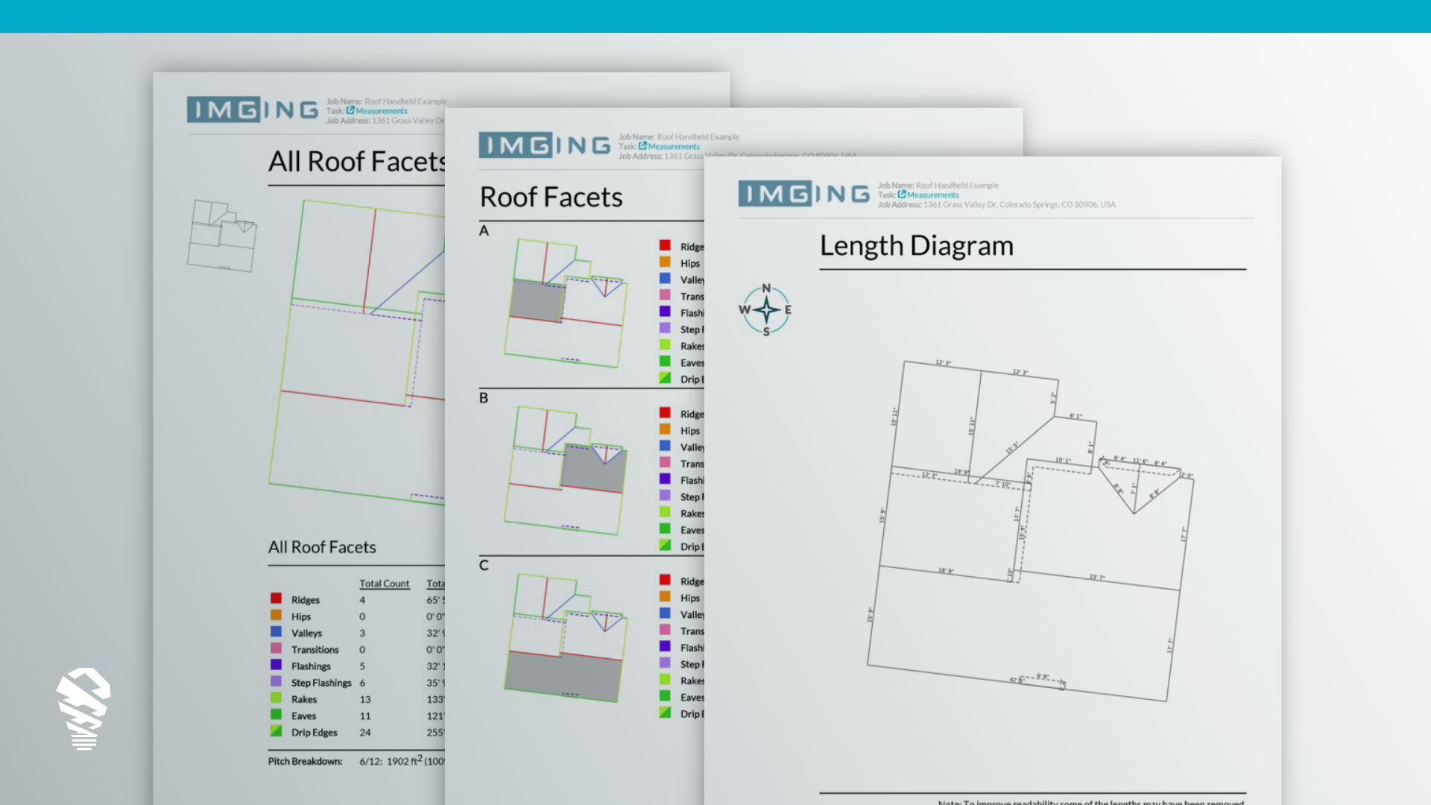1431x805 pixels.
Task: Click the Length Diagram heading
Action: click(916, 245)
